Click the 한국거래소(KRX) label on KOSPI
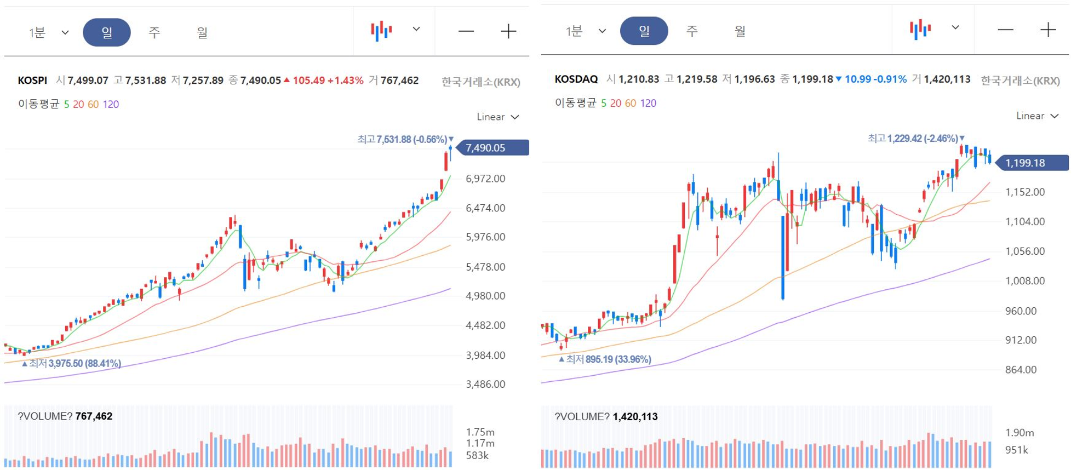 481,82
